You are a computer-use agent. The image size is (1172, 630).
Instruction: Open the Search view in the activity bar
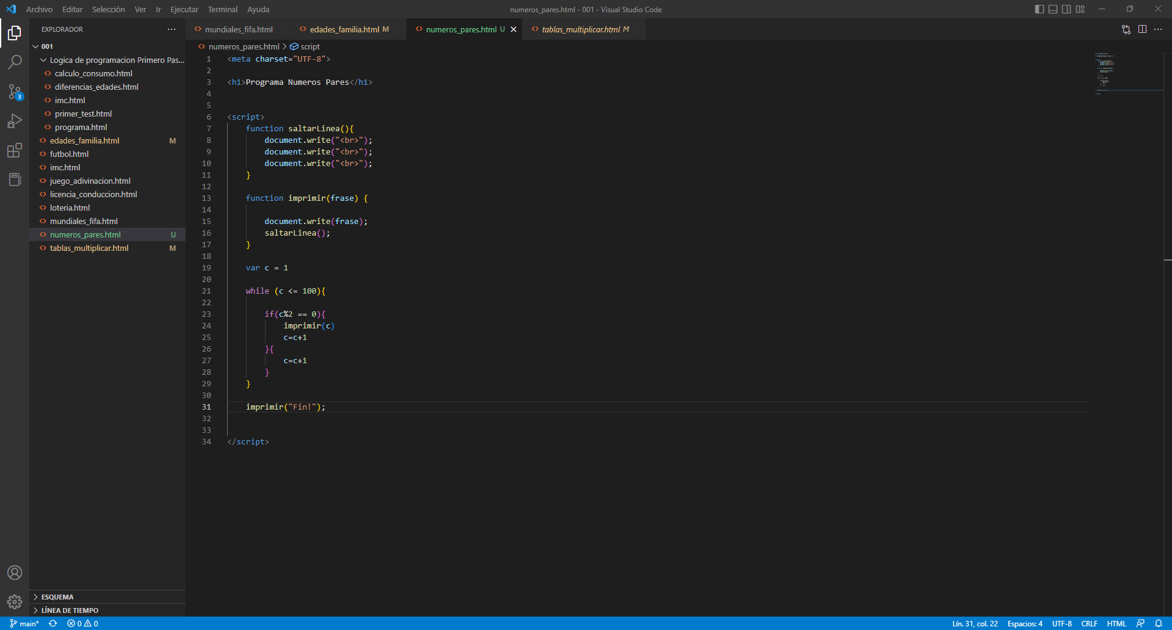[15, 62]
